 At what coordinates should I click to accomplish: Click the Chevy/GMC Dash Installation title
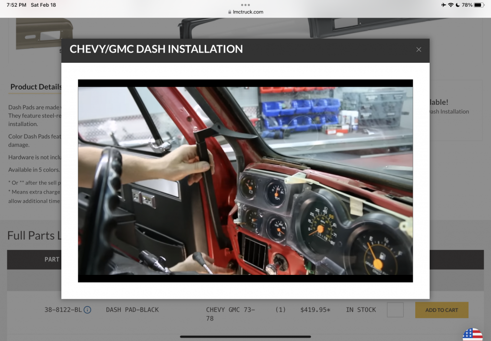pyautogui.click(x=156, y=49)
